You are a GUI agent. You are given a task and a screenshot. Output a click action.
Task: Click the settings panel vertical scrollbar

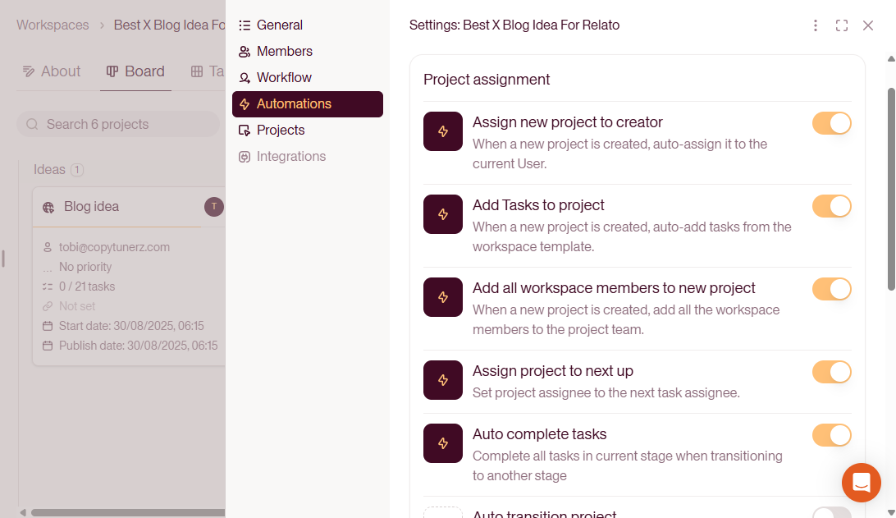pos(891,189)
